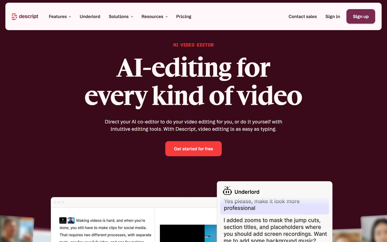Expand the Solutions dropdown menu
This screenshot has height=242, width=387.
coord(121,16)
